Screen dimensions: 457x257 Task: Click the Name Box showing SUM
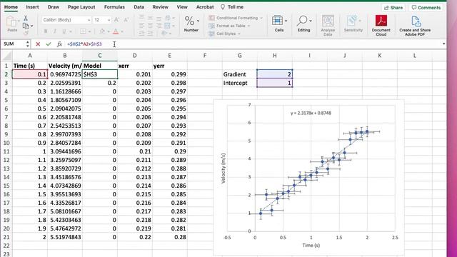click(x=13, y=44)
